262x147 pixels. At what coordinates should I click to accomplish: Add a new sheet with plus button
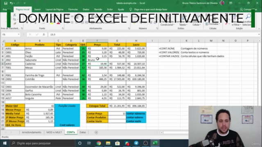click(x=96, y=132)
